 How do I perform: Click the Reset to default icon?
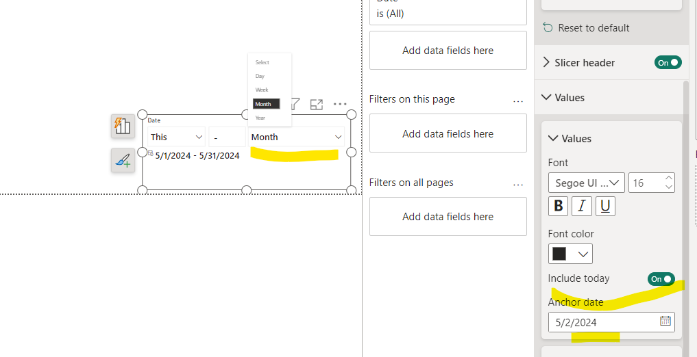548,28
